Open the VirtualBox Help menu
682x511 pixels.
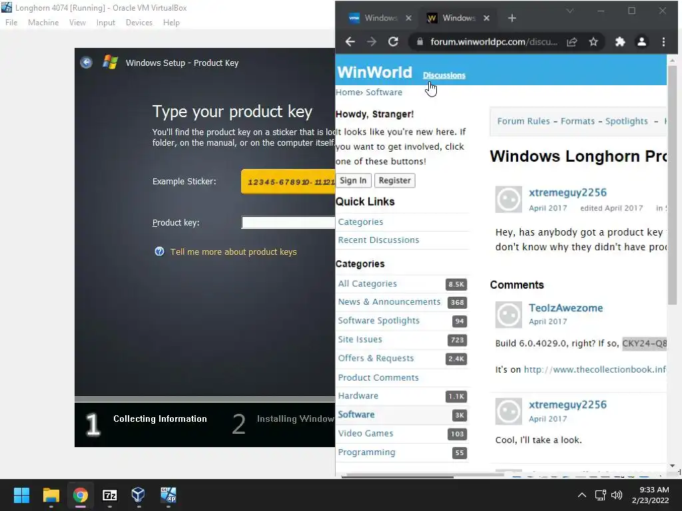click(171, 23)
